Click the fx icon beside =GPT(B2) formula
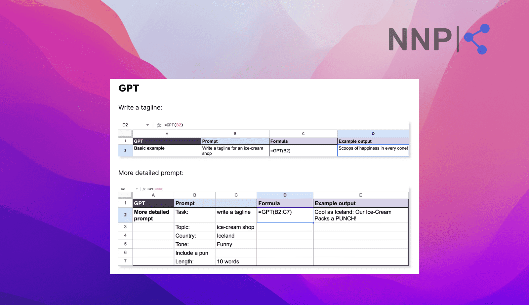 (x=159, y=125)
